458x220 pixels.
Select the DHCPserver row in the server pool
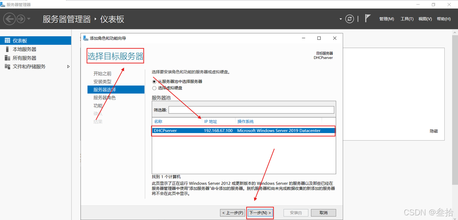pyautogui.click(x=244, y=131)
